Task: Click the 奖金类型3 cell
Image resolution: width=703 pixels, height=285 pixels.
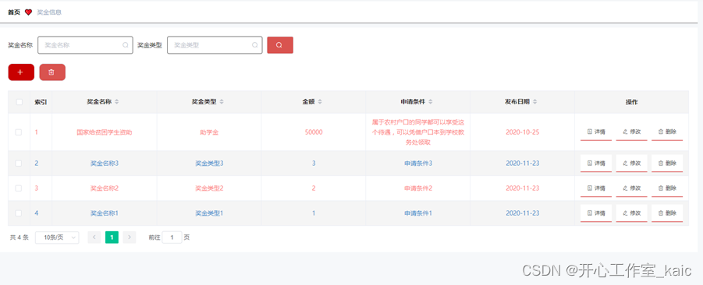Action: [x=209, y=164]
